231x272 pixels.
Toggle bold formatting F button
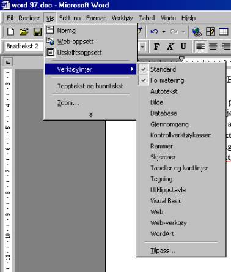coord(156,47)
